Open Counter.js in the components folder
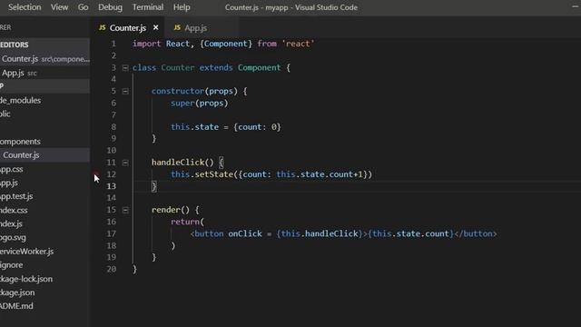The width and height of the screenshot is (581, 327). point(44,155)
